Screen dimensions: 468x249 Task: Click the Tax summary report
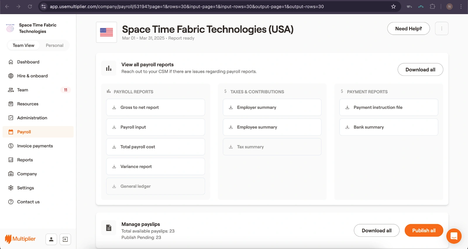click(x=272, y=147)
